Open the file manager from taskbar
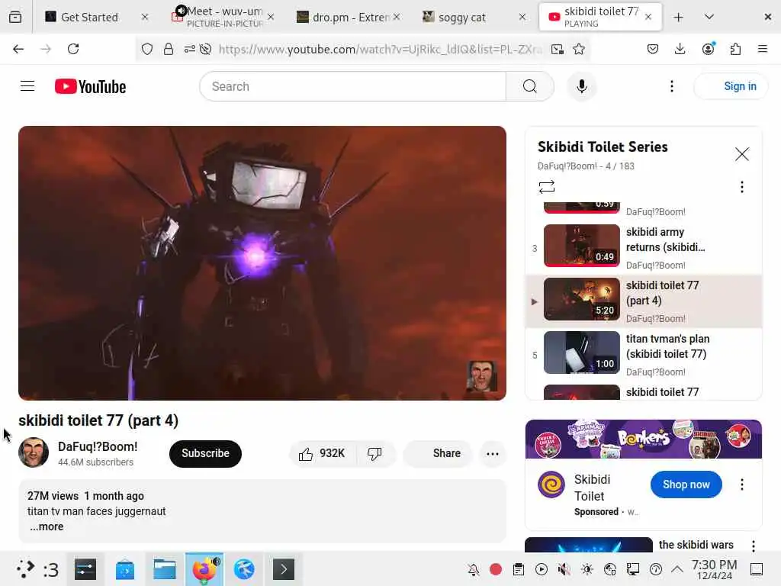Screen dimensions: 781x586 click(165, 569)
